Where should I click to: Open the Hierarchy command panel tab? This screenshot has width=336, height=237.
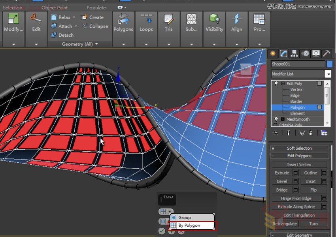click(x=294, y=53)
